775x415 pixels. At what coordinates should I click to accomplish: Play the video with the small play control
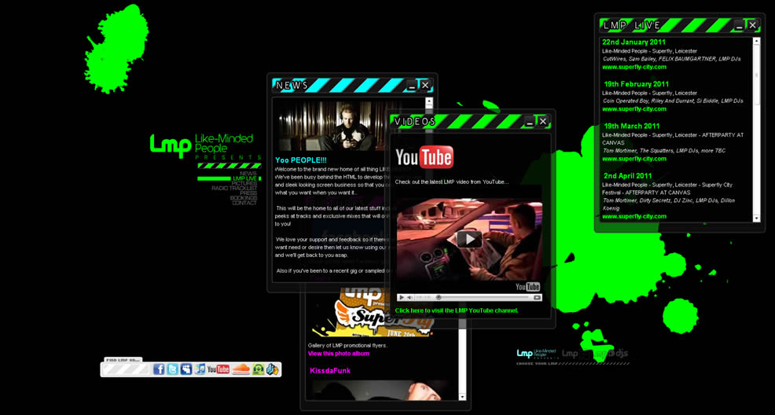[402, 297]
